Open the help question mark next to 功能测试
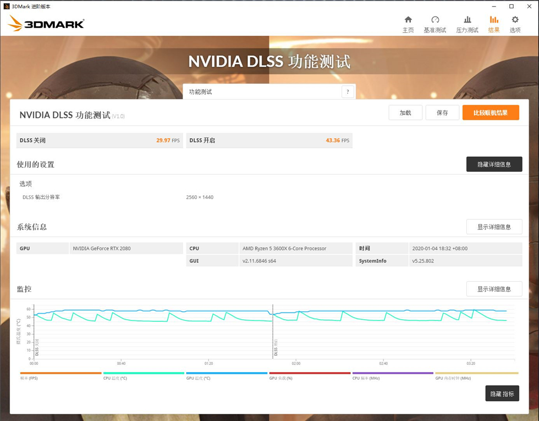The image size is (539, 421). point(348,92)
